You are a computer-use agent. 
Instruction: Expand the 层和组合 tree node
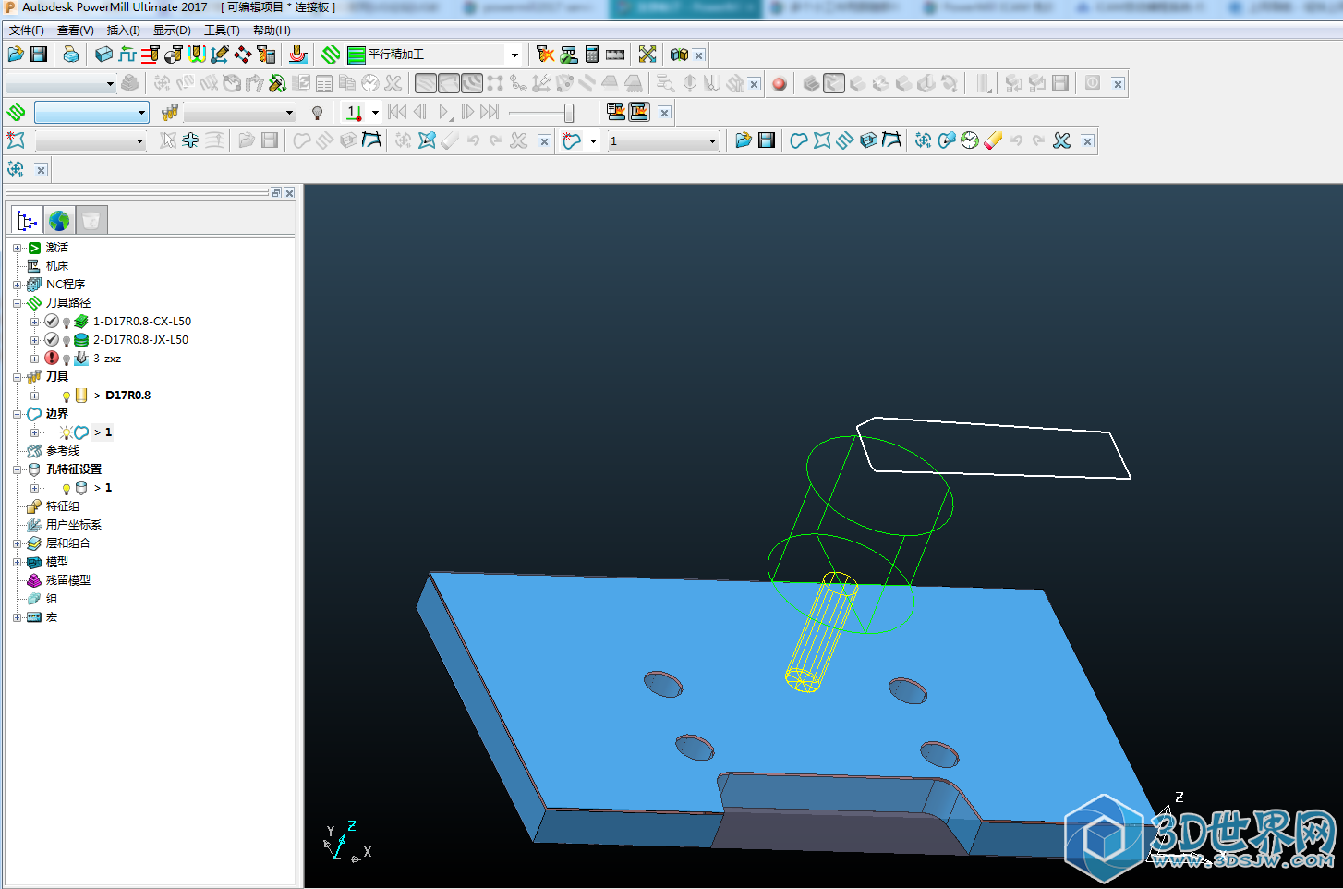click(x=18, y=543)
